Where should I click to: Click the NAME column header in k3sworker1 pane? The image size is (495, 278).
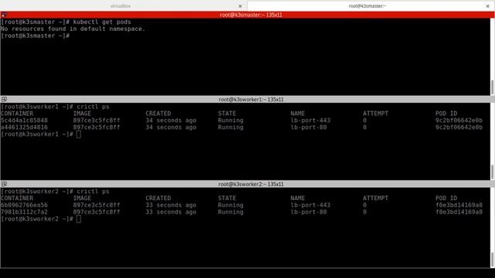click(298, 114)
